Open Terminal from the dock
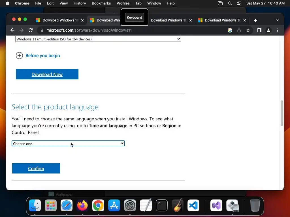Viewport: 290px width, 217px height. tap(162, 205)
